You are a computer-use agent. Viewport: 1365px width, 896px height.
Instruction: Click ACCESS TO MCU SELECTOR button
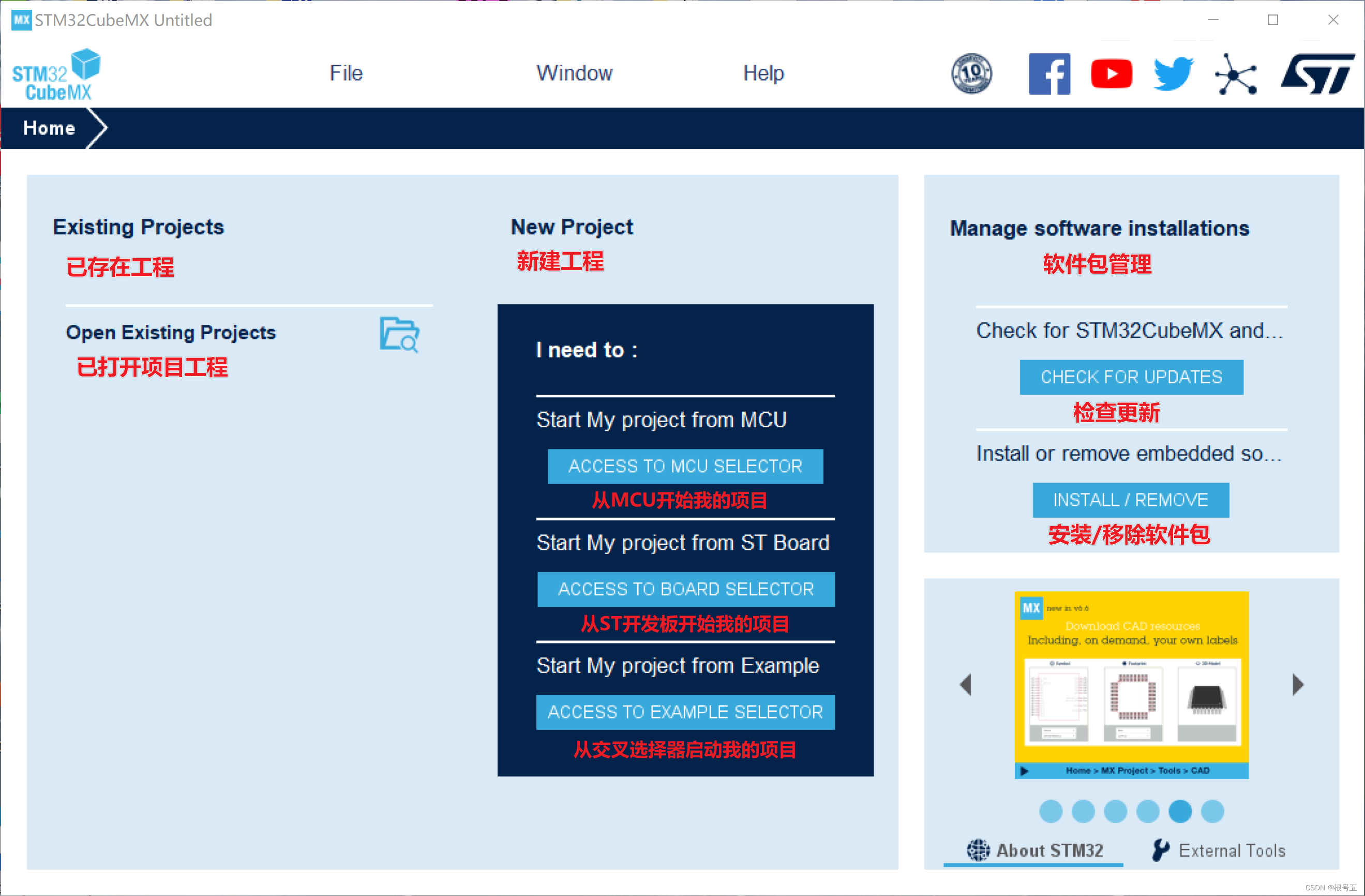point(685,466)
